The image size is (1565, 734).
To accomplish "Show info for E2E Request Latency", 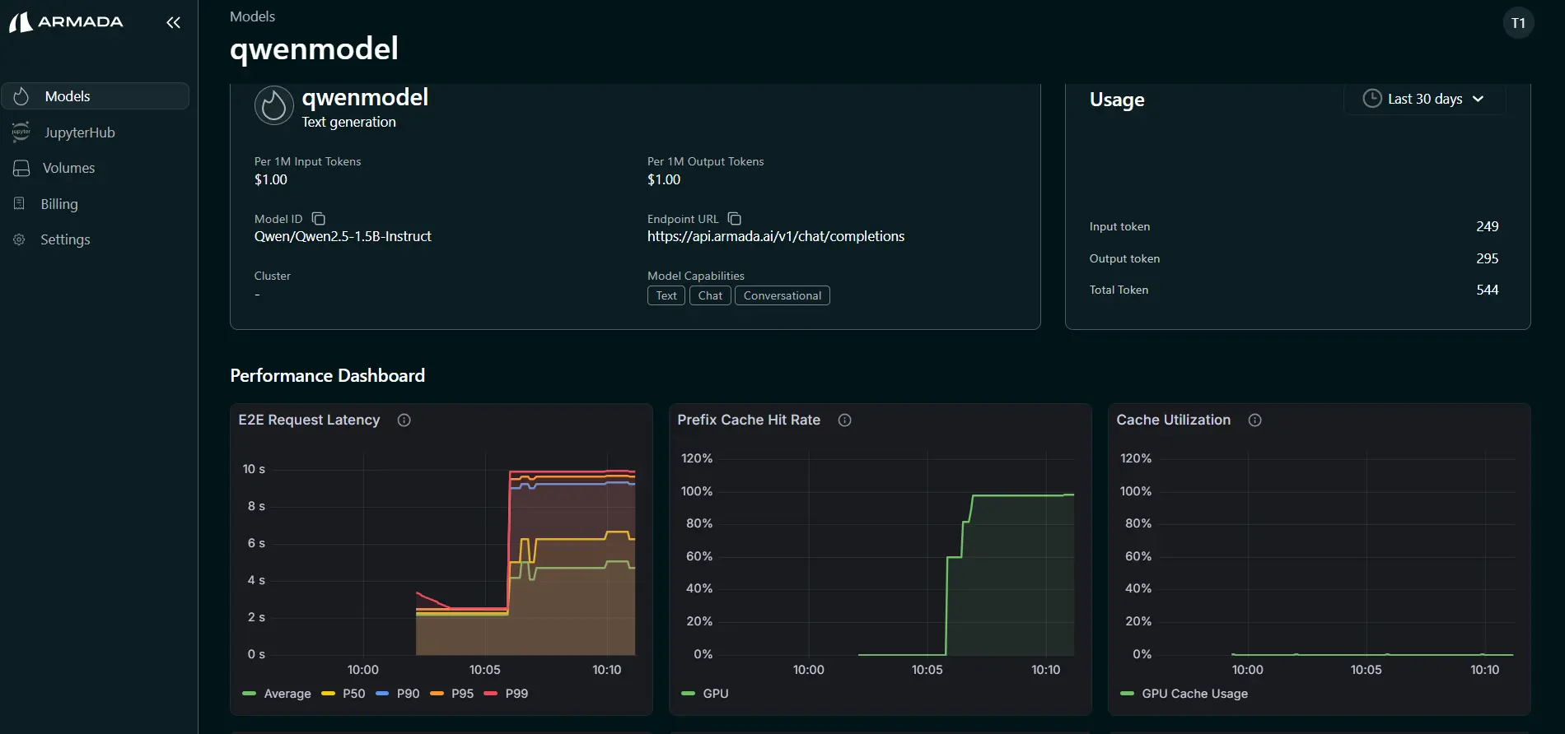I will tap(404, 420).
